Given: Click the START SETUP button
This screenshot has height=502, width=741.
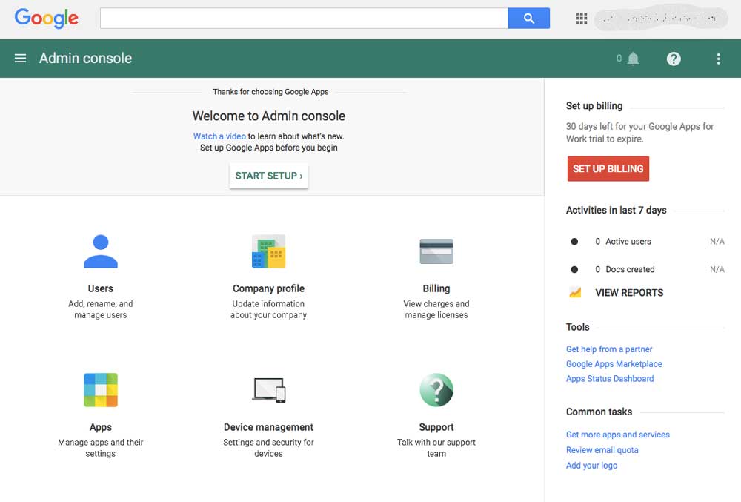Looking at the screenshot, I should tap(268, 176).
